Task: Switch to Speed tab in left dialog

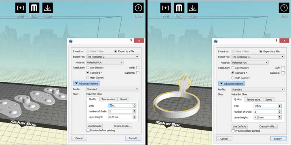Action: pyautogui.click(x=123, y=99)
